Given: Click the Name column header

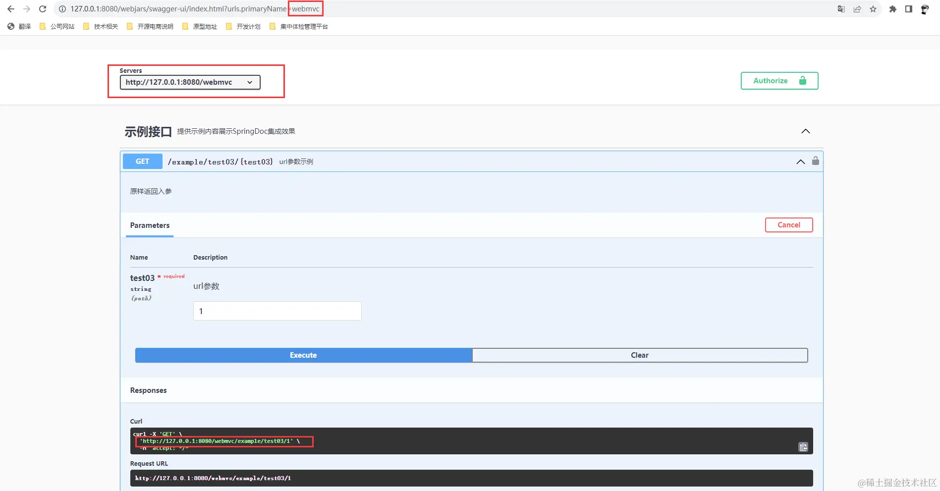Looking at the screenshot, I should 139,258.
